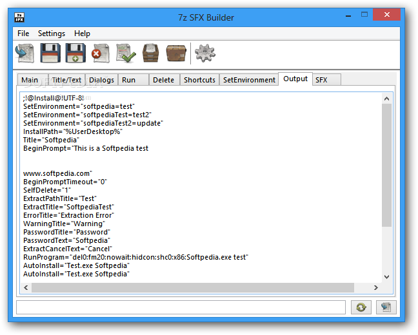
Task: Click the ErrorTitle="Extraction Error" line
Action: [x=68, y=215]
